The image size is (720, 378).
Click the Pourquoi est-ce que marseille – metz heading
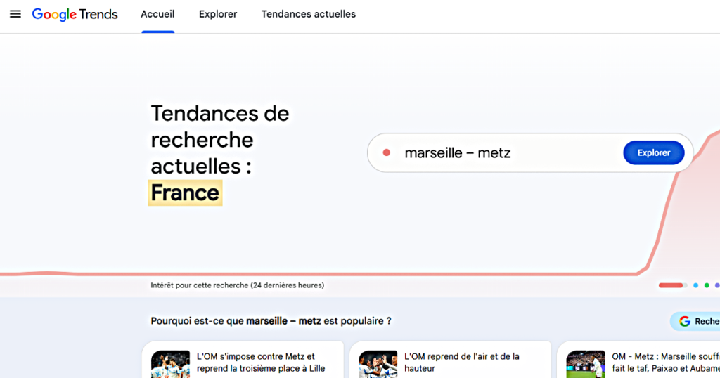(271, 321)
